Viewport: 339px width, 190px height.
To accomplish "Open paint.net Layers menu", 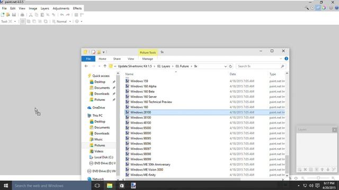I will (x=44, y=8).
